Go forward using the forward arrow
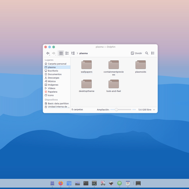The height and width of the screenshot is (189, 189). pos(54,53)
